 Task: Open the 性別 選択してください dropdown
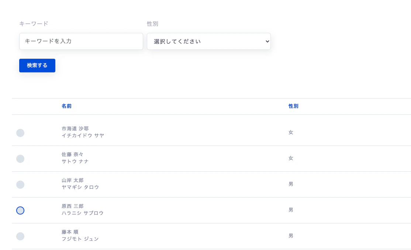tap(209, 41)
